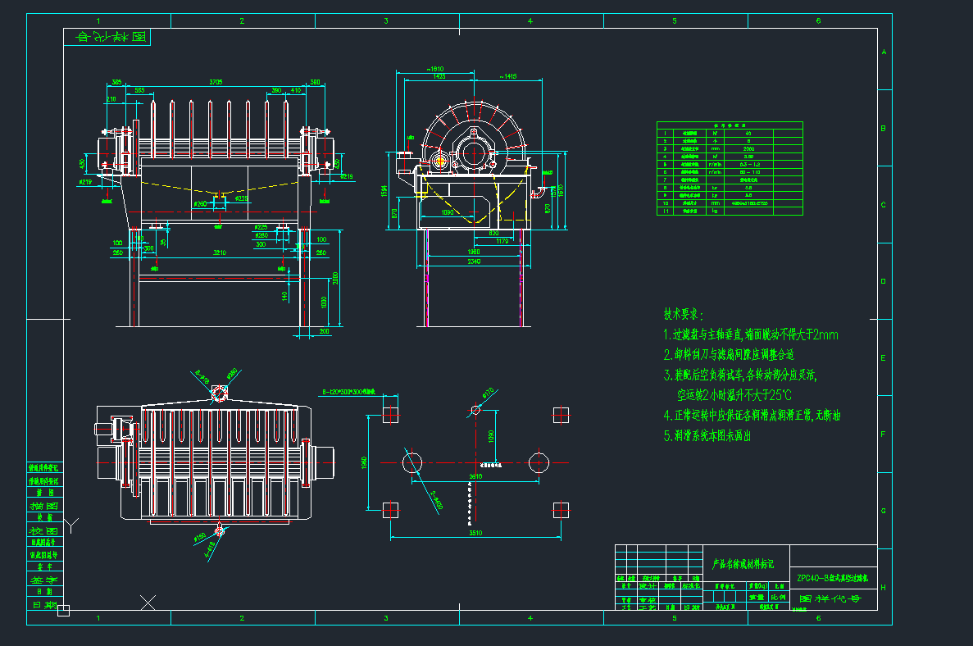Click the ZPG40-B title block text
This screenshot has width=973, height=646.
pyautogui.click(x=831, y=577)
